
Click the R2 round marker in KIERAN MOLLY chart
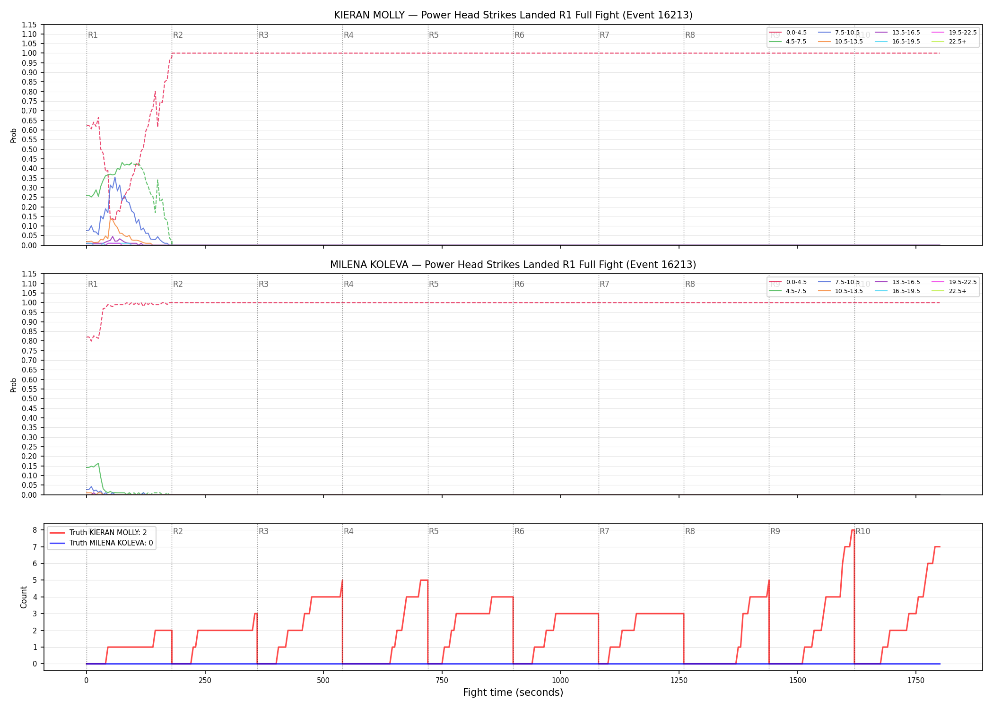178,35
